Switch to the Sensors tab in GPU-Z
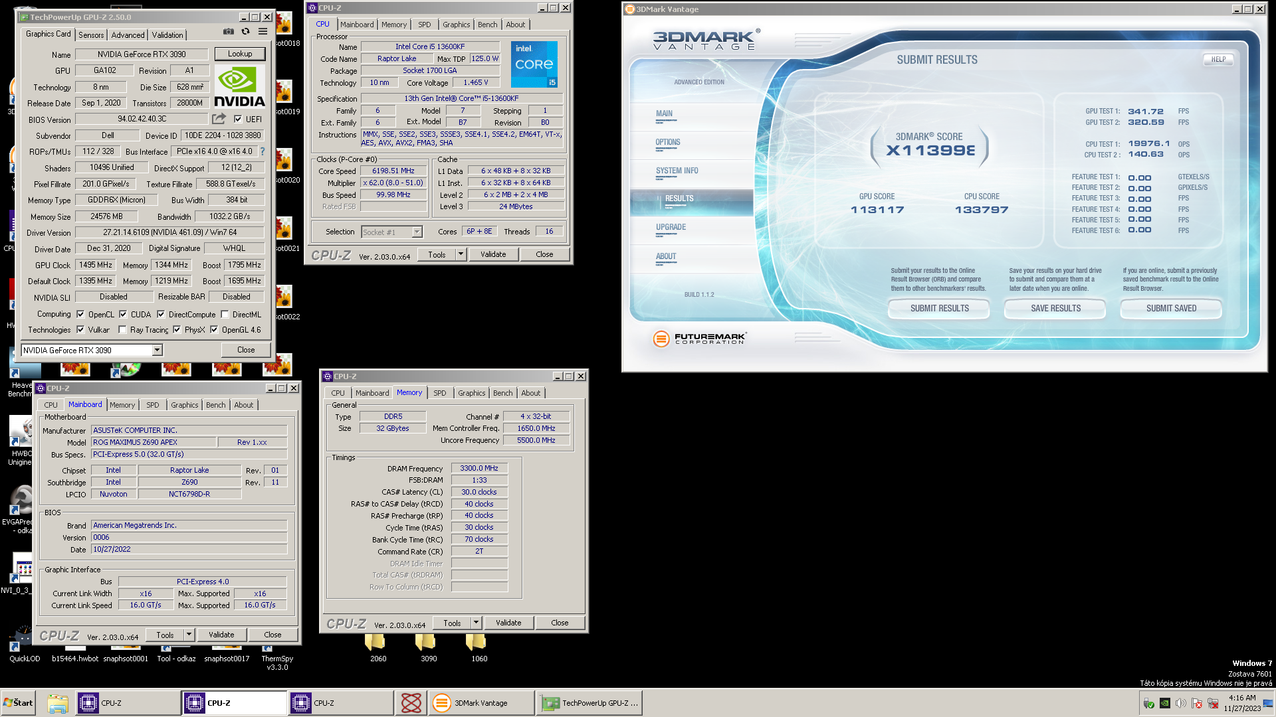 click(91, 35)
